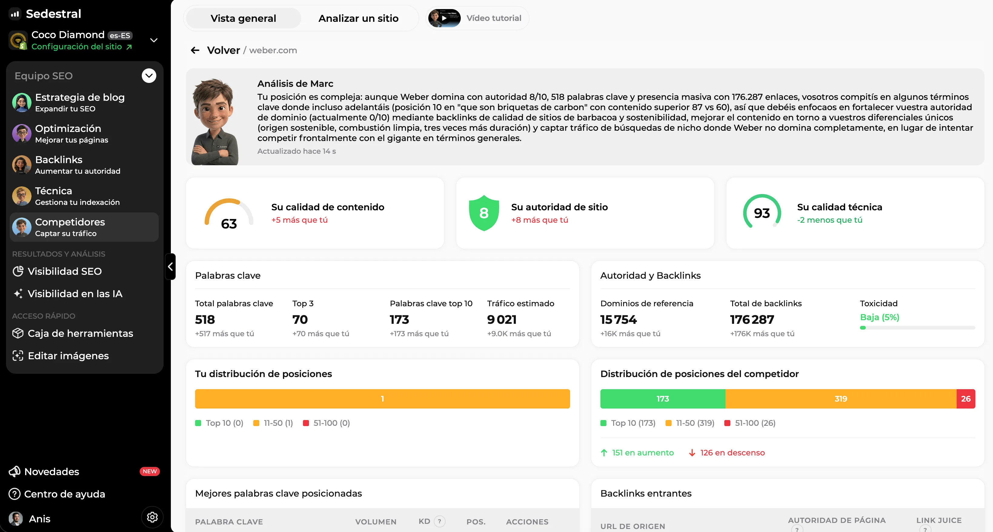Click the KD help question mark

click(x=440, y=521)
